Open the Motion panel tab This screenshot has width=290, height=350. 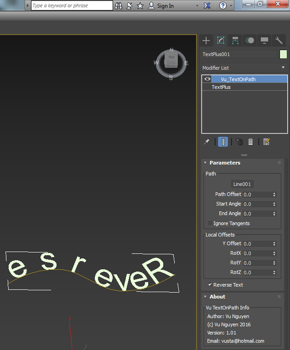click(249, 41)
